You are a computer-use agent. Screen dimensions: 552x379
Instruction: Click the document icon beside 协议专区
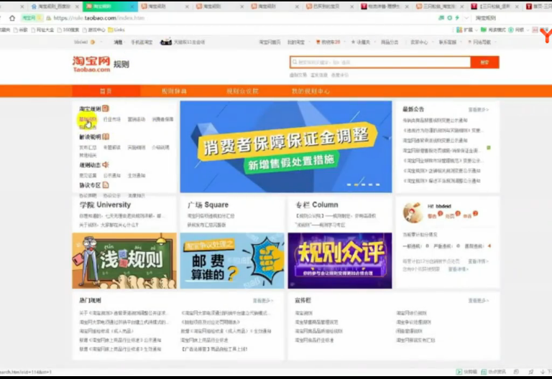point(105,185)
